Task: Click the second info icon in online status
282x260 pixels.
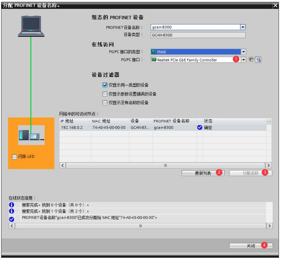Action: (x=12, y=211)
